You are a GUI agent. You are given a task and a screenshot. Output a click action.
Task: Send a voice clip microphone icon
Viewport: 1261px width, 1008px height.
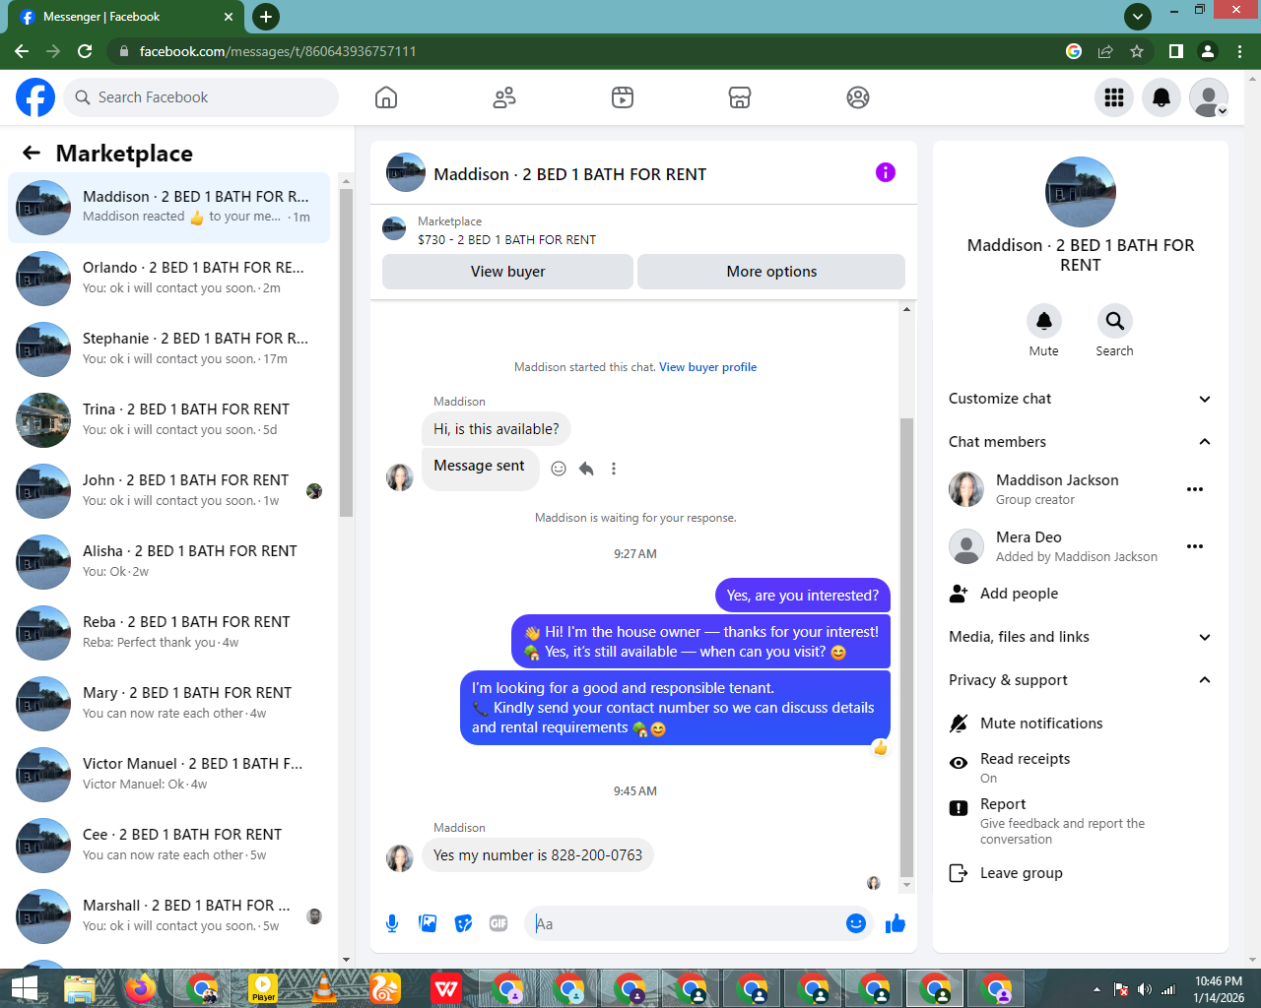click(x=392, y=923)
